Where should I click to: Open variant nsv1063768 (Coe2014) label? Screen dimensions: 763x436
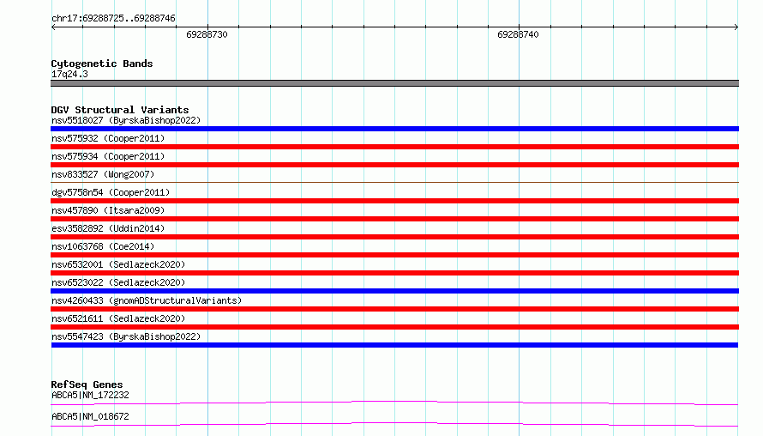(103, 246)
